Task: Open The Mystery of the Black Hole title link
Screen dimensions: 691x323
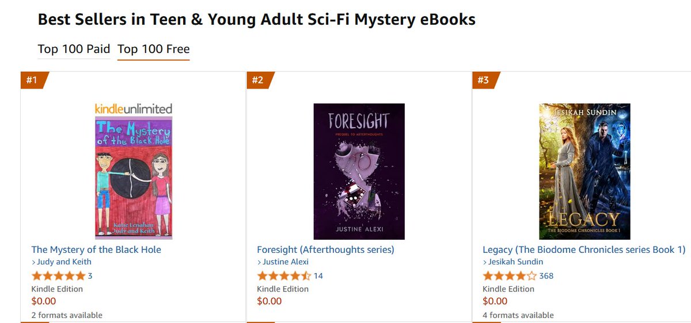Action: (96, 249)
